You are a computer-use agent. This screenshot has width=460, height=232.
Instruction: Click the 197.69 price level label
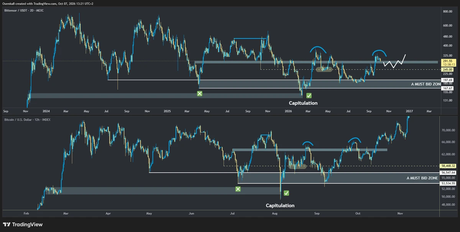pos(448,80)
